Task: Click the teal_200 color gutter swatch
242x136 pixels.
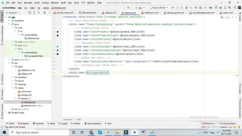Action: pyautogui.click(x=57, y=46)
